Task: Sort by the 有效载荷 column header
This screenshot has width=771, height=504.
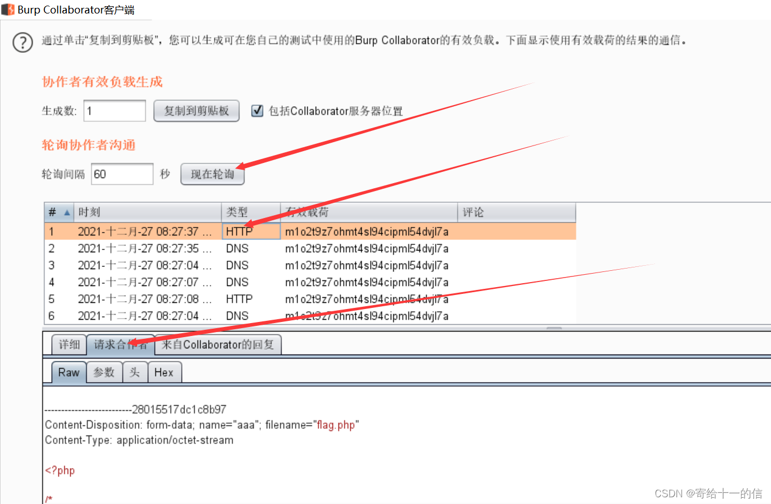Action: click(x=369, y=212)
